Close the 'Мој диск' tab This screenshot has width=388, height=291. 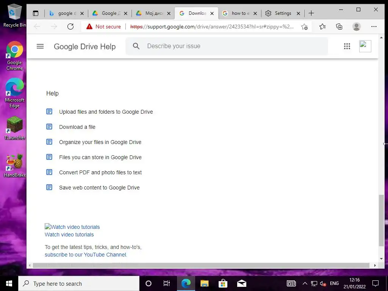click(169, 13)
